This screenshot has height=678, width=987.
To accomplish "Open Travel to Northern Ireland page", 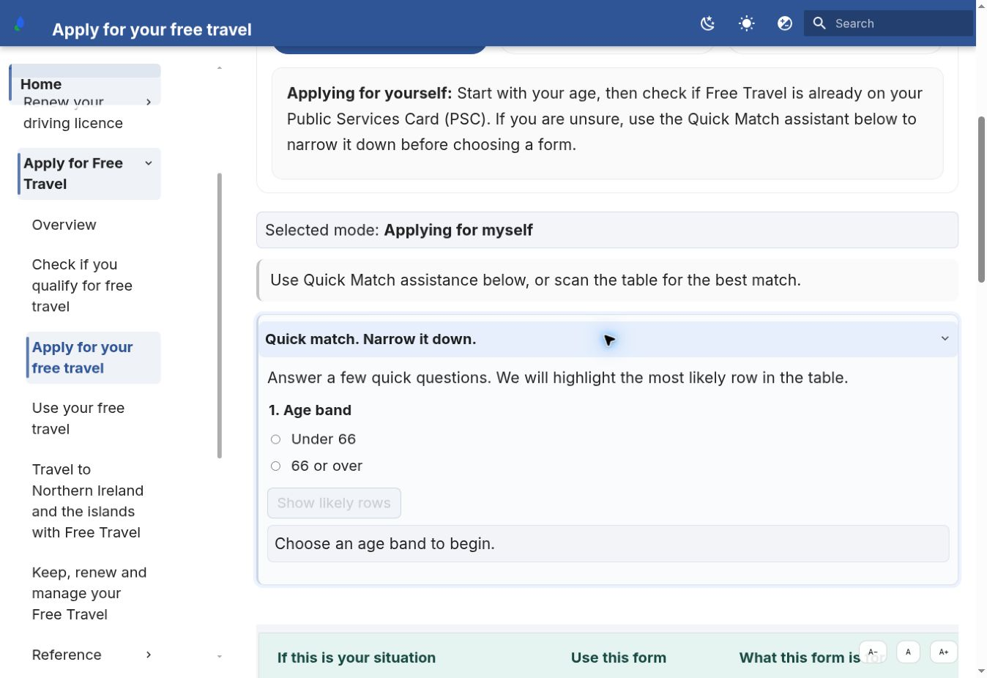I will (x=88, y=501).
